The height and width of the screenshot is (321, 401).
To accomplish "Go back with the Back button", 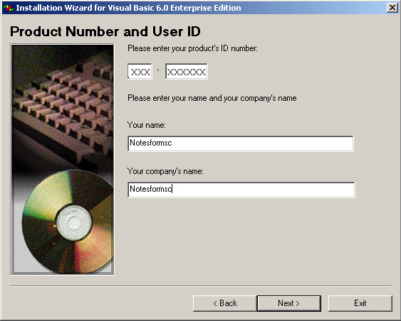I will [x=225, y=303].
